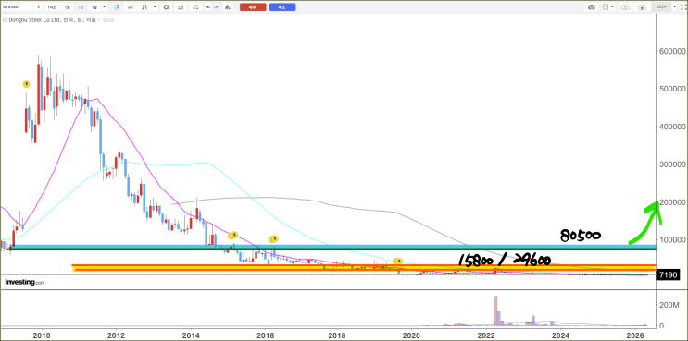This screenshot has height=341, width=688.
Task: Open the layout selector dropdown
Action: coord(608,7)
